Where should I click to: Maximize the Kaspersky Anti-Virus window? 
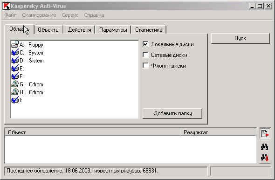tap(260, 6)
